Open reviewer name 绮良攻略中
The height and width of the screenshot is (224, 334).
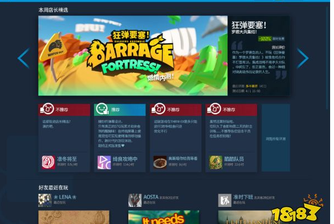[125, 159]
